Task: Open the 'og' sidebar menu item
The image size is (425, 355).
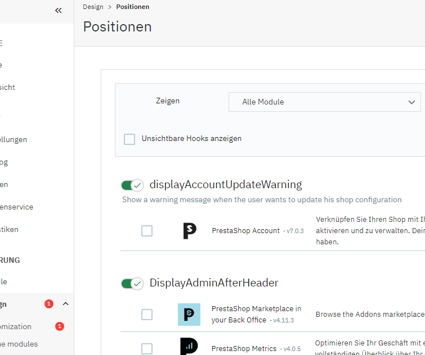Action: [4, 162]
